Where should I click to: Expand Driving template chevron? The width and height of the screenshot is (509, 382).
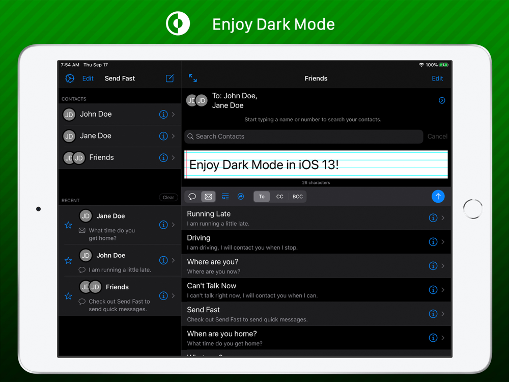(443, 242)
